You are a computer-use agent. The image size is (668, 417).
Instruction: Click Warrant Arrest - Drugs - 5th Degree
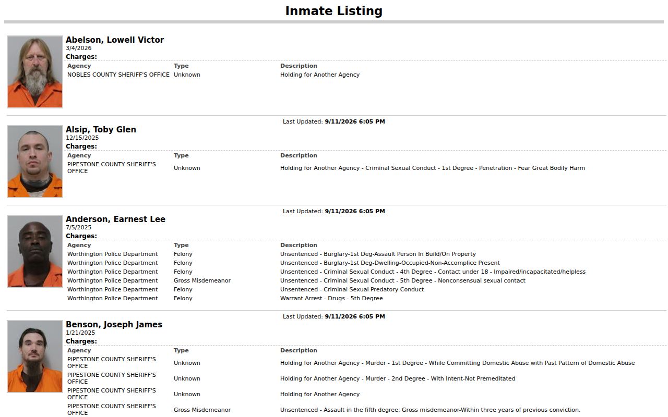[x=331, y=298]
